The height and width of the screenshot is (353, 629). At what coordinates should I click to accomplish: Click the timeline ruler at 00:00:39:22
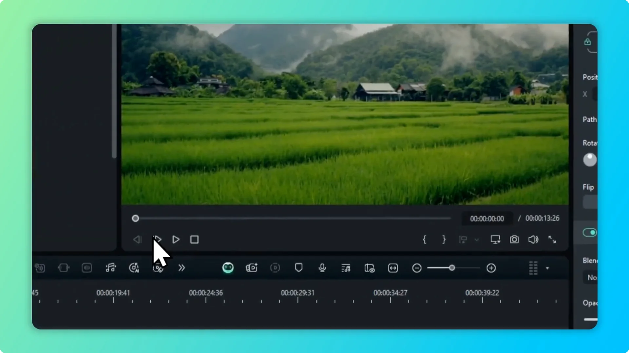click(482, 293)
